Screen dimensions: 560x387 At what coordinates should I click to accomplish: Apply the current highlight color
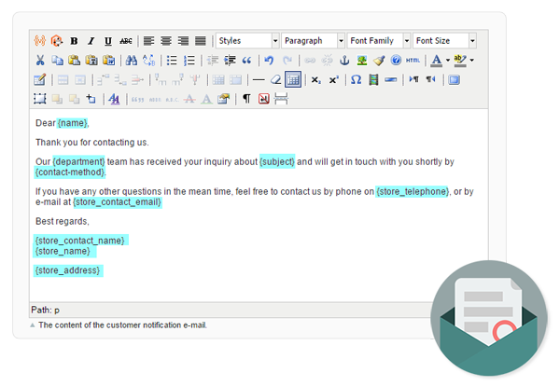tap(460, 61)
